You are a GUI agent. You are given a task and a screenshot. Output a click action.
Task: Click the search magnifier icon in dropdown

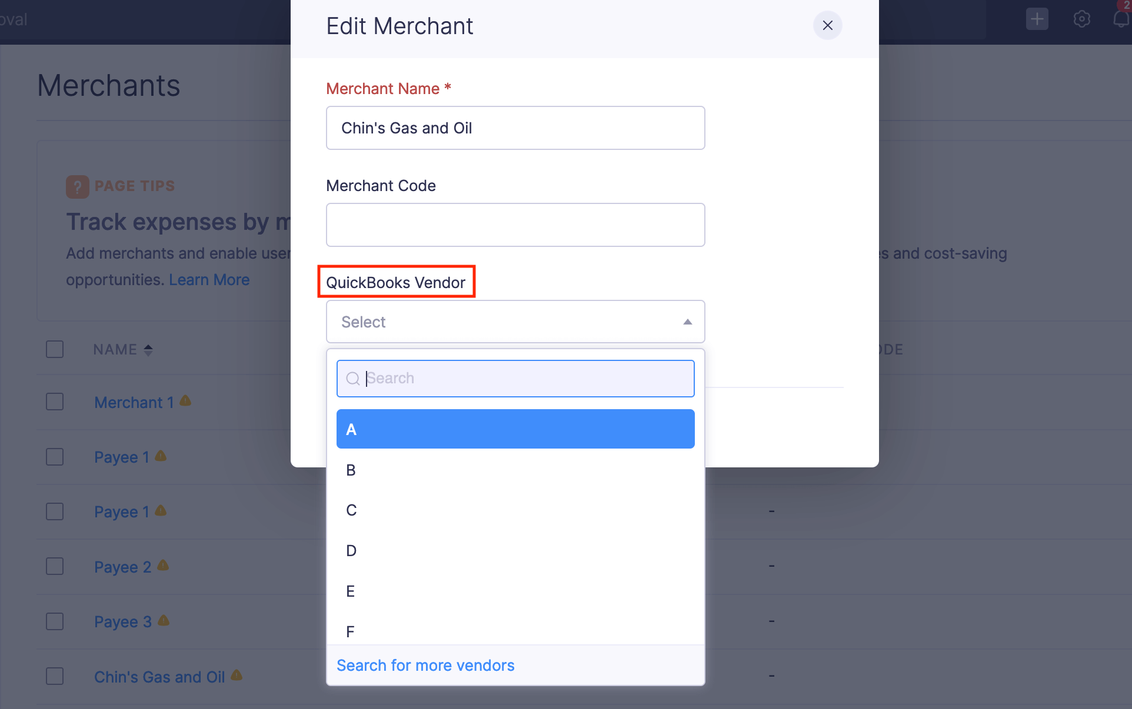point(352,379)
